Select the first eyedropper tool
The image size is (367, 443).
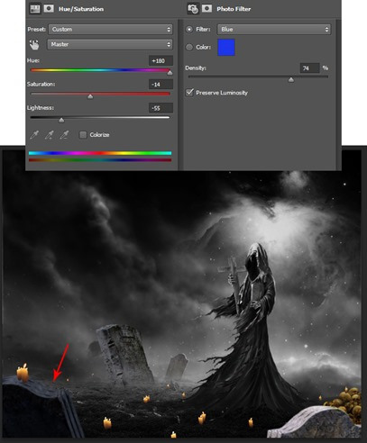(x=34, y=135)
